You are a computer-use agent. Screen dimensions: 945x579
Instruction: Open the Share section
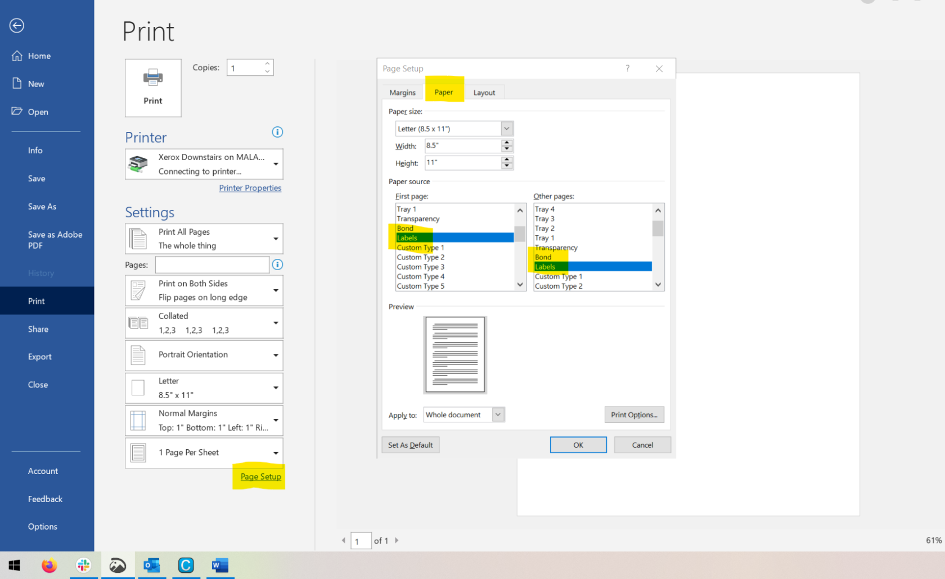(38, 329)
